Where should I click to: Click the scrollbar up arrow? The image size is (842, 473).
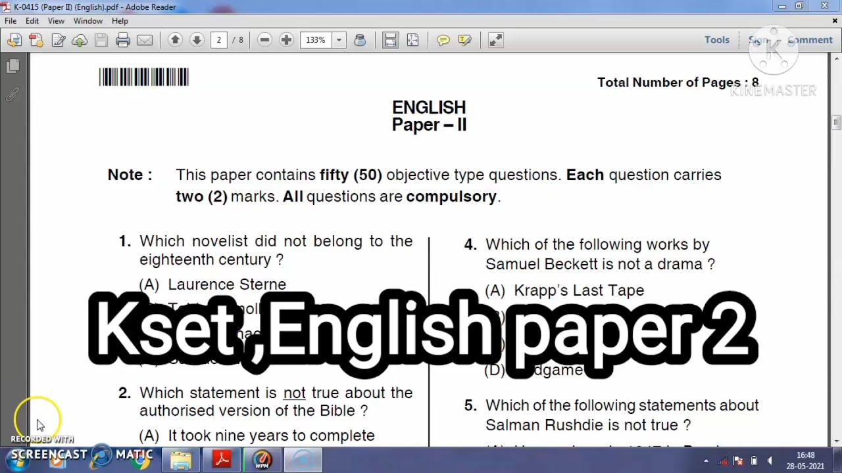coord(836,59)
